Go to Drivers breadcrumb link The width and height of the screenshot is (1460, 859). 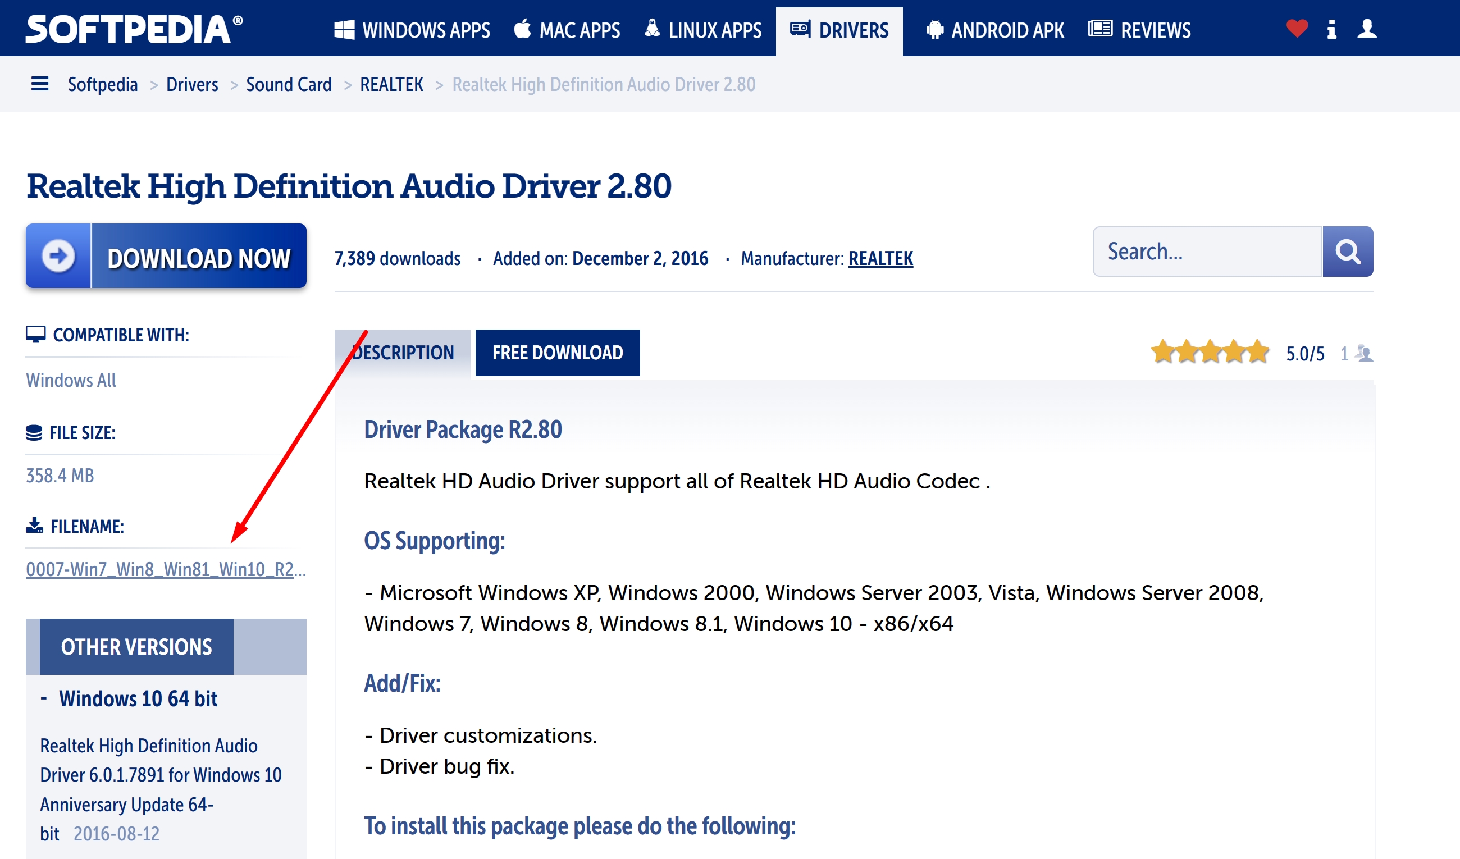pos(192,85)
